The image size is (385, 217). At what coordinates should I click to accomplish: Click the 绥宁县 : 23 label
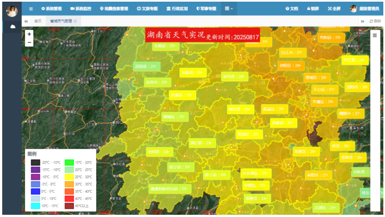point(181,167)
